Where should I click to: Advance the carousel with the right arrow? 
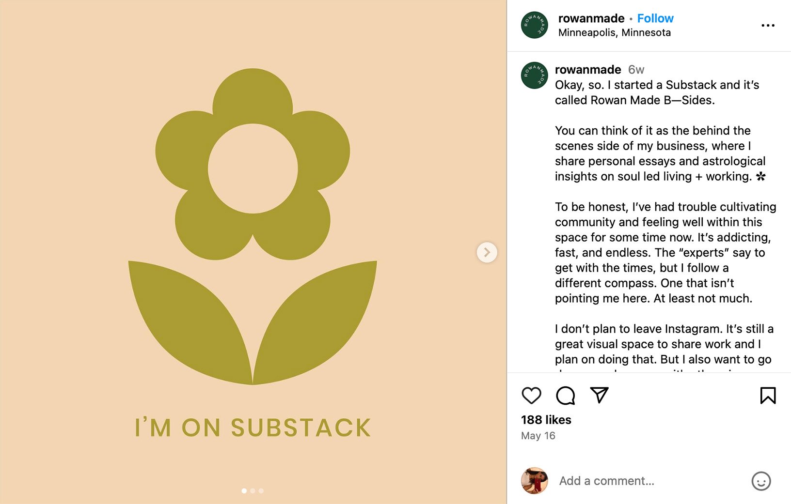pyautogui.click(x=487, y=252)
